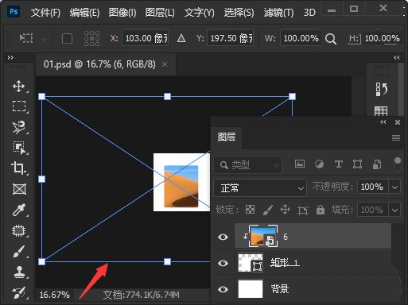Select the Crop tool

tap(18, 168)
